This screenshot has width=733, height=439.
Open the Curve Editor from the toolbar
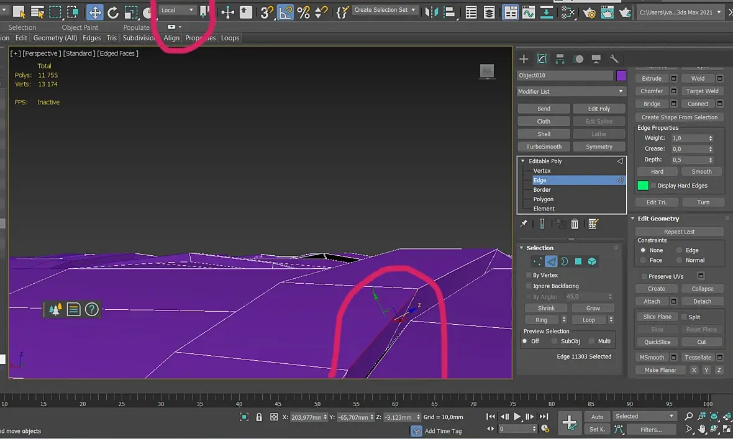click(x=528, y=12)
